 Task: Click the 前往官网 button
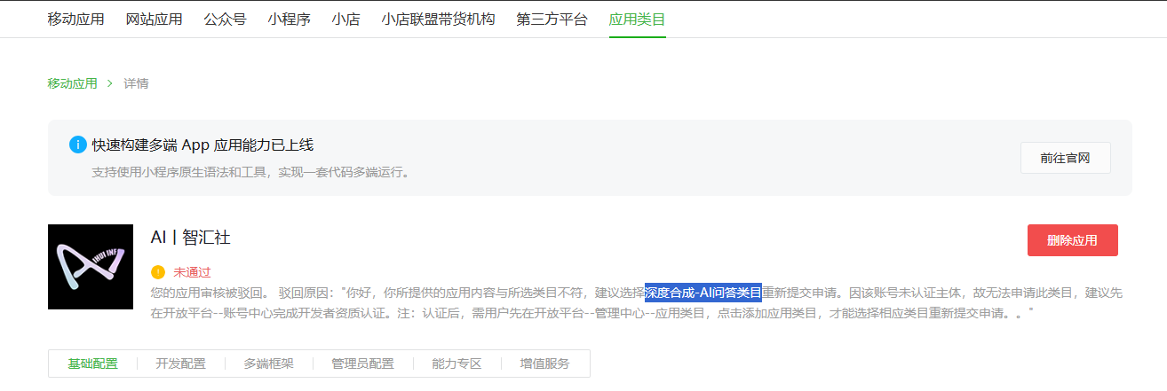click(1065, 159)
